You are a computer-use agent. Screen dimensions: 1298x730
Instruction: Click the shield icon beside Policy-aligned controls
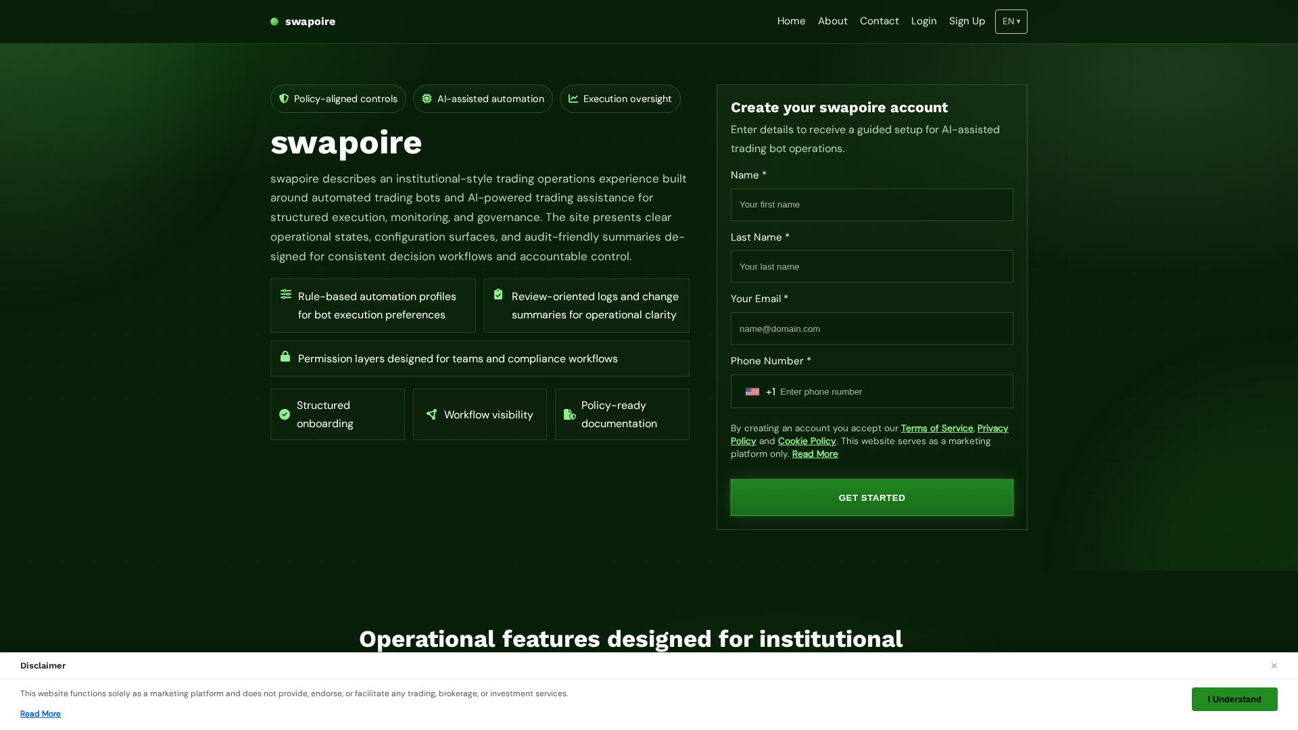[x=284, y=99]
